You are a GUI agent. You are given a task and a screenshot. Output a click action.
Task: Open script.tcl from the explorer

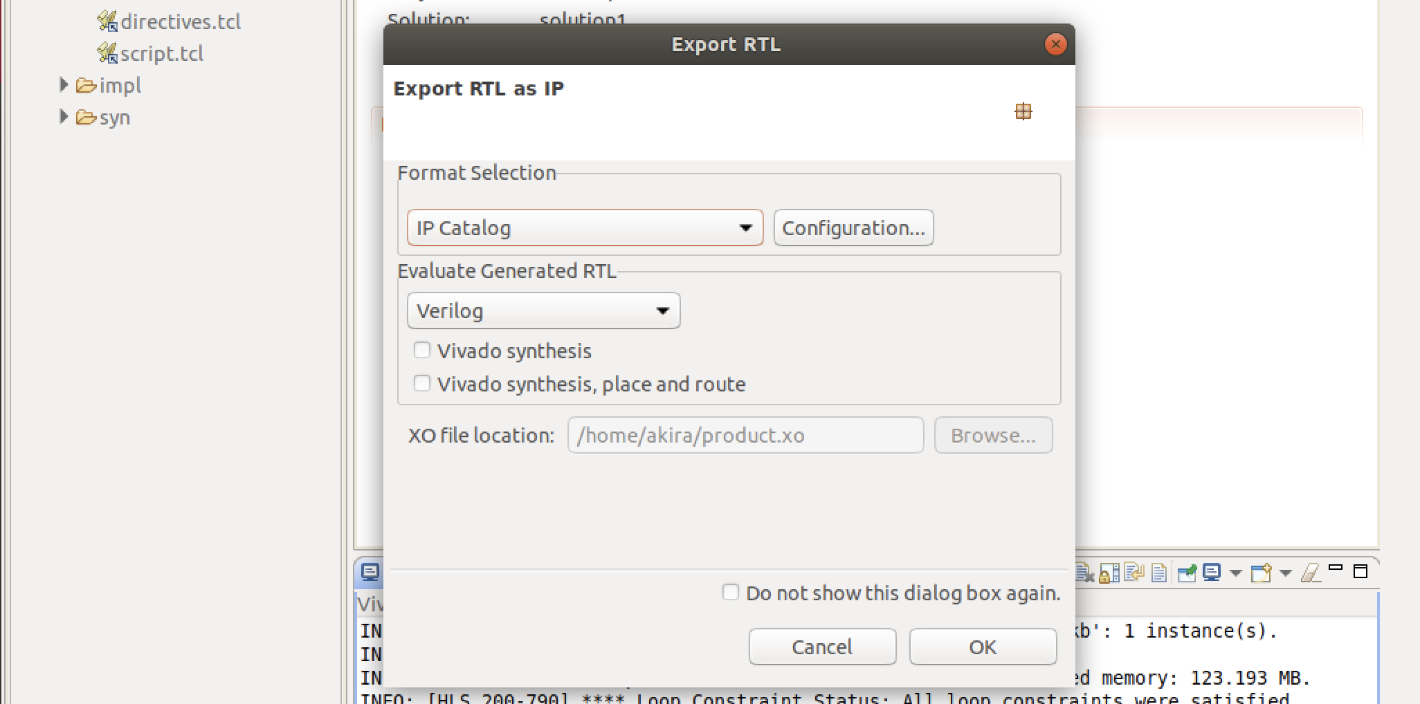(162, 53)
